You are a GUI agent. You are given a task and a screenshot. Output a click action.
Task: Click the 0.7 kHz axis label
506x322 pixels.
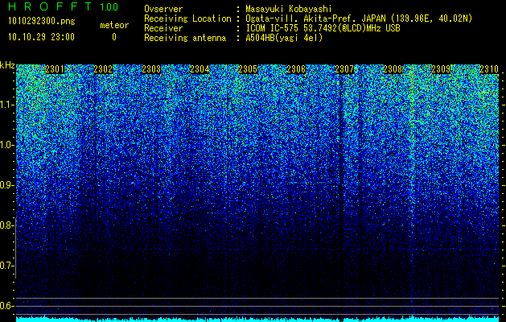coord(7,266)
